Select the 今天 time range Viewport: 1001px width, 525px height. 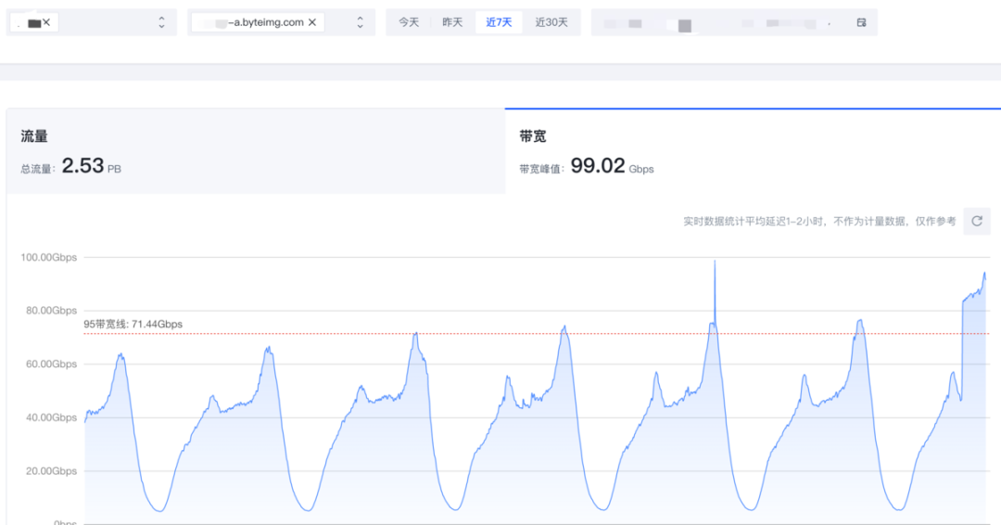tap(410, 22)
